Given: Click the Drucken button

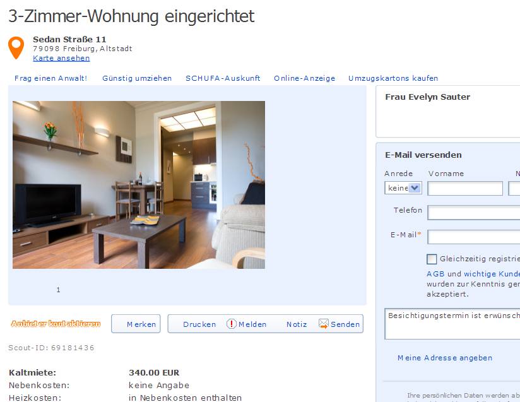Looking at the screenshot, I should point(199,324).
